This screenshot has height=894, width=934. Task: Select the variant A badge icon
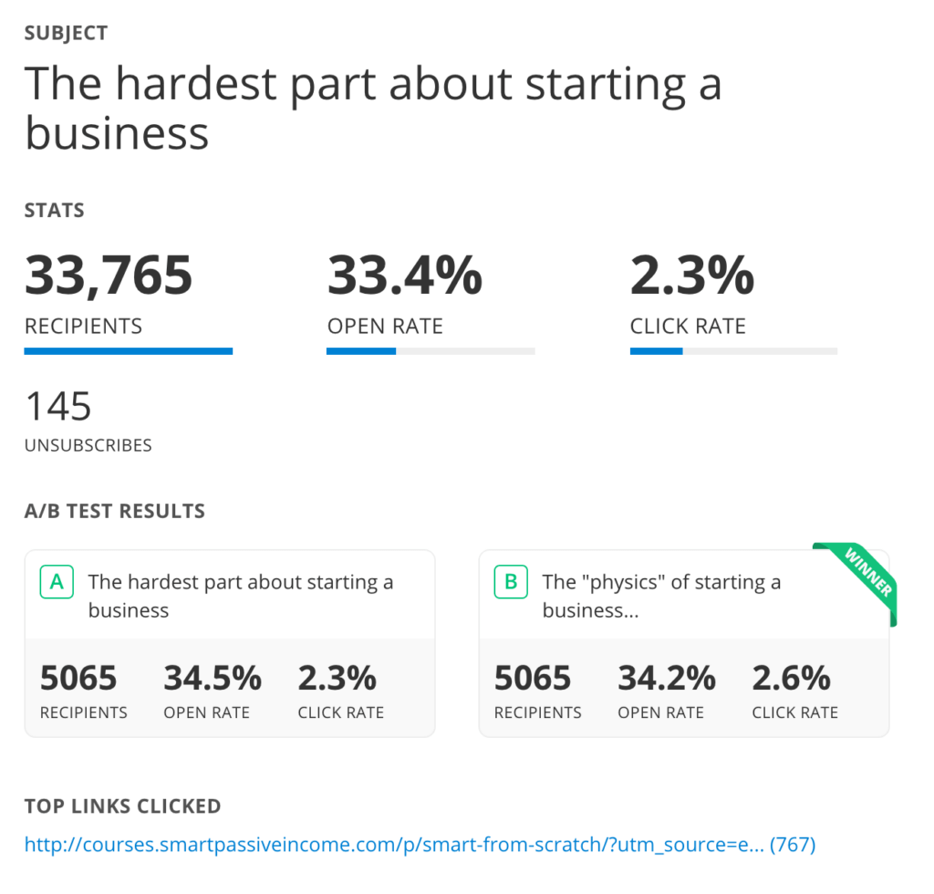[x=57, y=581]
